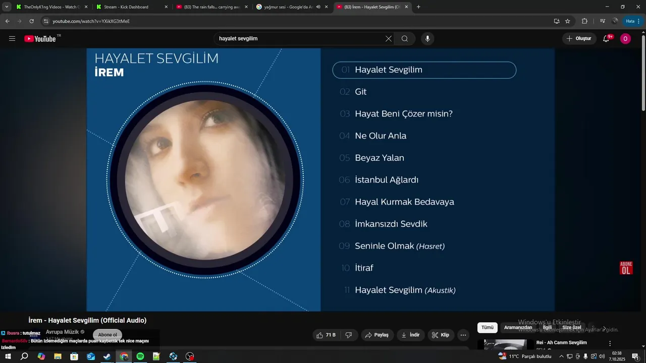Close the İrem - Hayalet Sevgilim tab
This screenshot has height=363, width=646.
tap(407, 7)
